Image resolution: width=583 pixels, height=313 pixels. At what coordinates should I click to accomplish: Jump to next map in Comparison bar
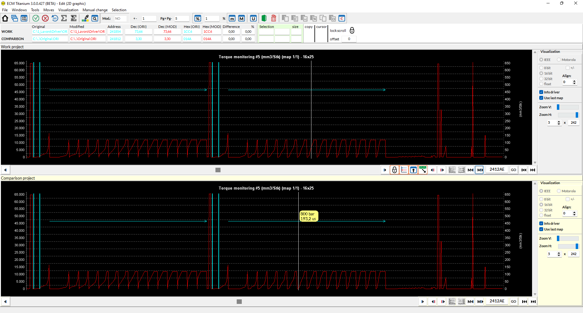coord(480,301)
